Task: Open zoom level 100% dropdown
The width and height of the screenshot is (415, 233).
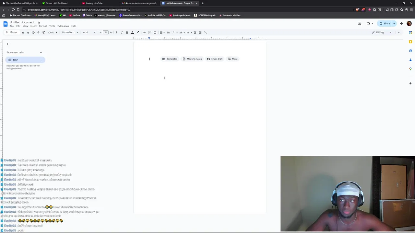Action: [53, 32]
